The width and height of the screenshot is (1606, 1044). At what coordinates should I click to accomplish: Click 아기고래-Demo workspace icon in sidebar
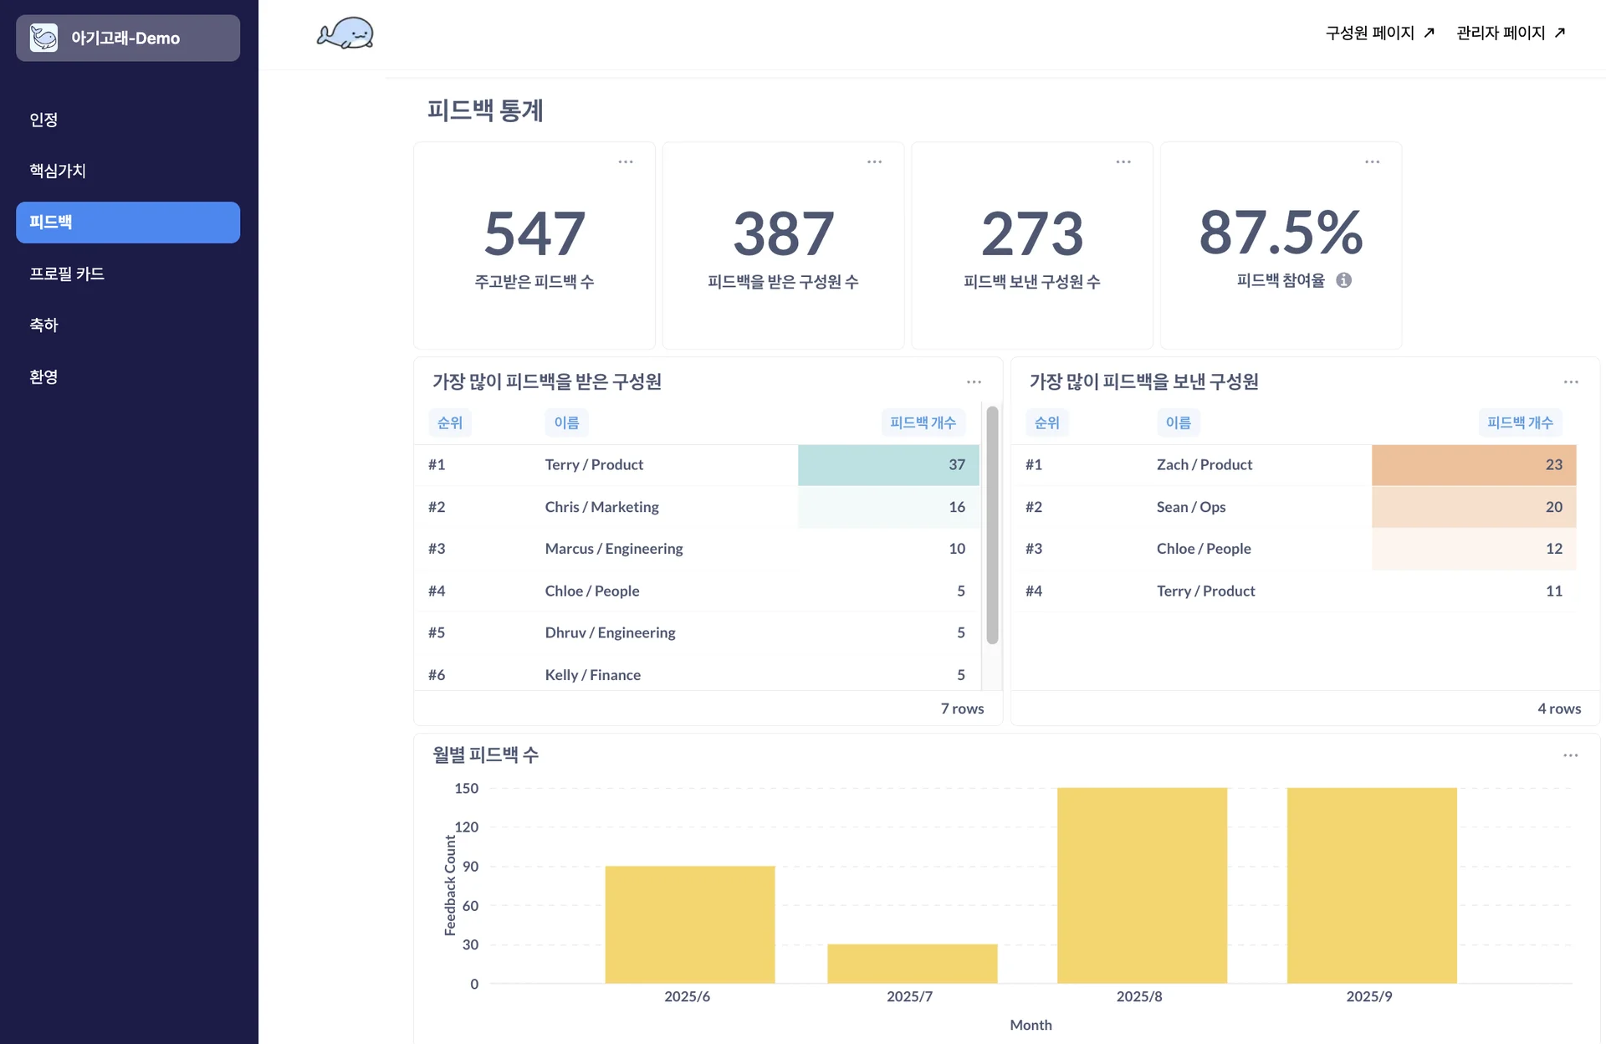click(43, 38)
